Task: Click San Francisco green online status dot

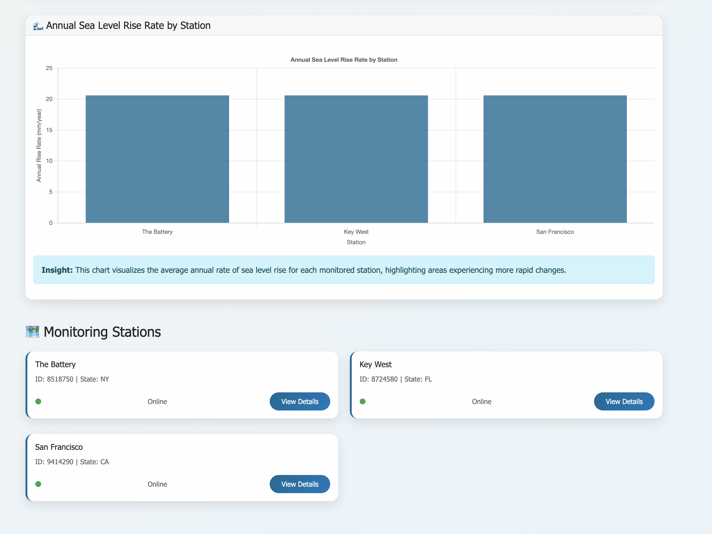Action: (x=38, y=484)
